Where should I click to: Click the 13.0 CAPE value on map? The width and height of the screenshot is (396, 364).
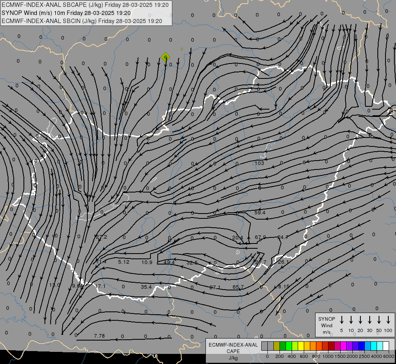coord(55,285)
